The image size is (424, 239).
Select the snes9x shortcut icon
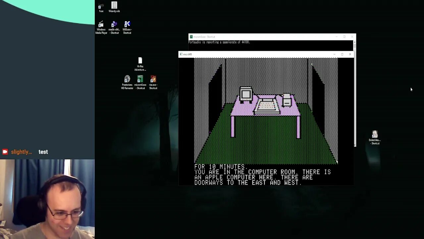114,28
